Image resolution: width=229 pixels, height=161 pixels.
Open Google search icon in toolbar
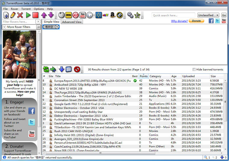(89, 15)
